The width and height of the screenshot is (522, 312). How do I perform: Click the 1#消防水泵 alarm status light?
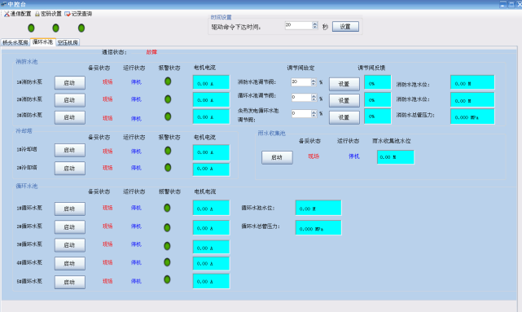point(168,81)
